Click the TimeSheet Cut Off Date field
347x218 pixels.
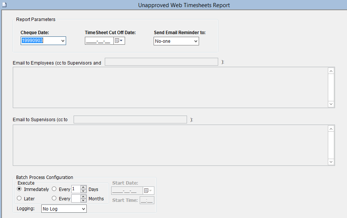[99, 41]
